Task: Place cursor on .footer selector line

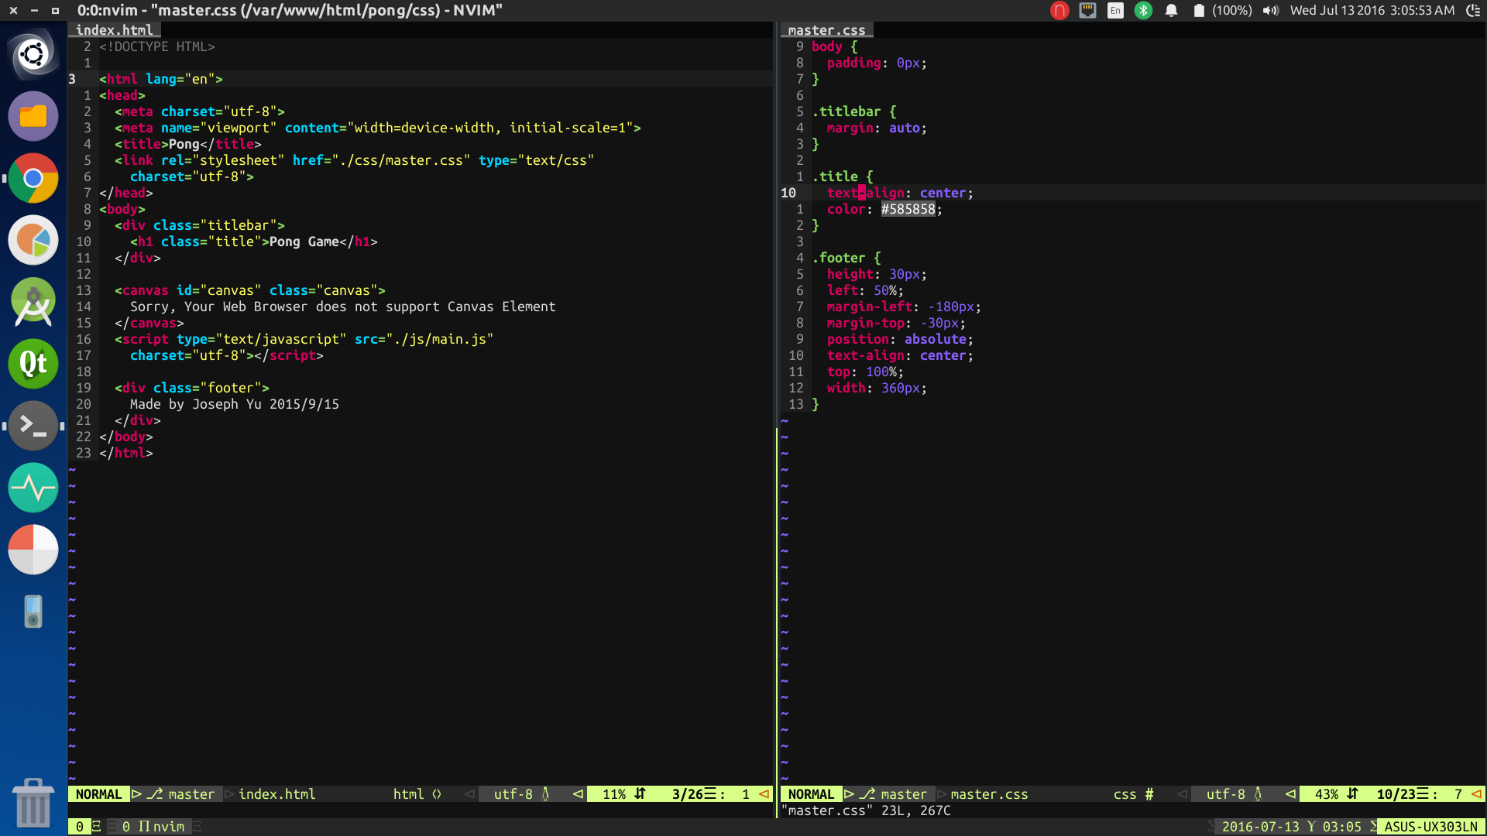Action: [x=842, y=258]
